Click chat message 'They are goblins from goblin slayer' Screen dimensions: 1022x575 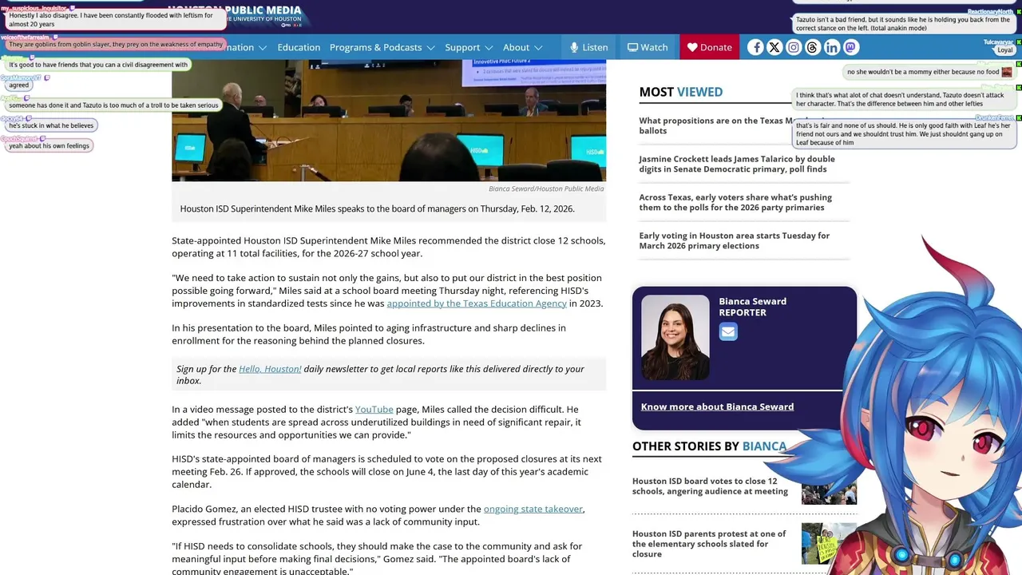click(x=116, y=45)
